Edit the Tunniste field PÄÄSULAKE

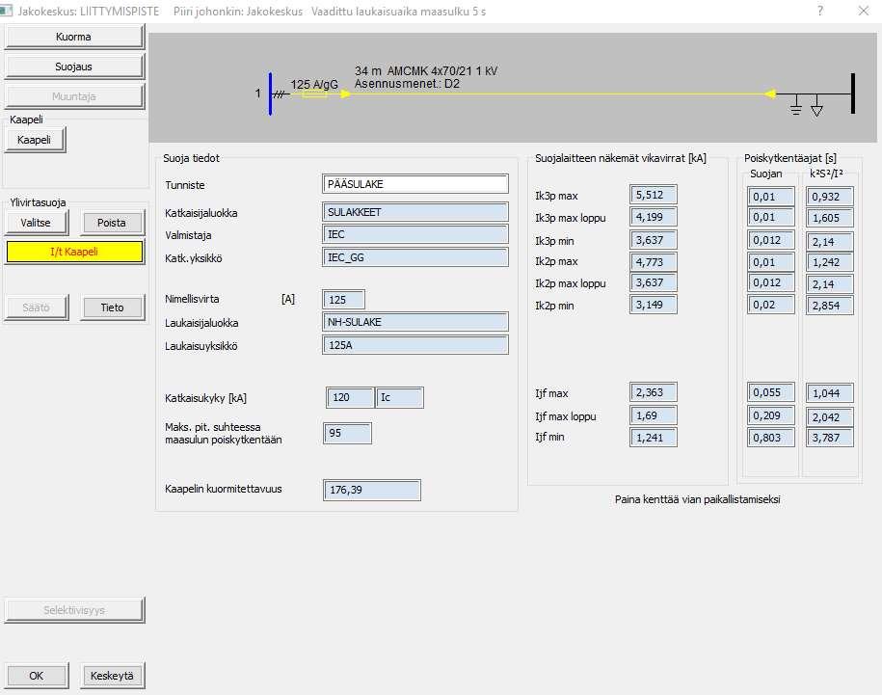(x=415, y=184)
